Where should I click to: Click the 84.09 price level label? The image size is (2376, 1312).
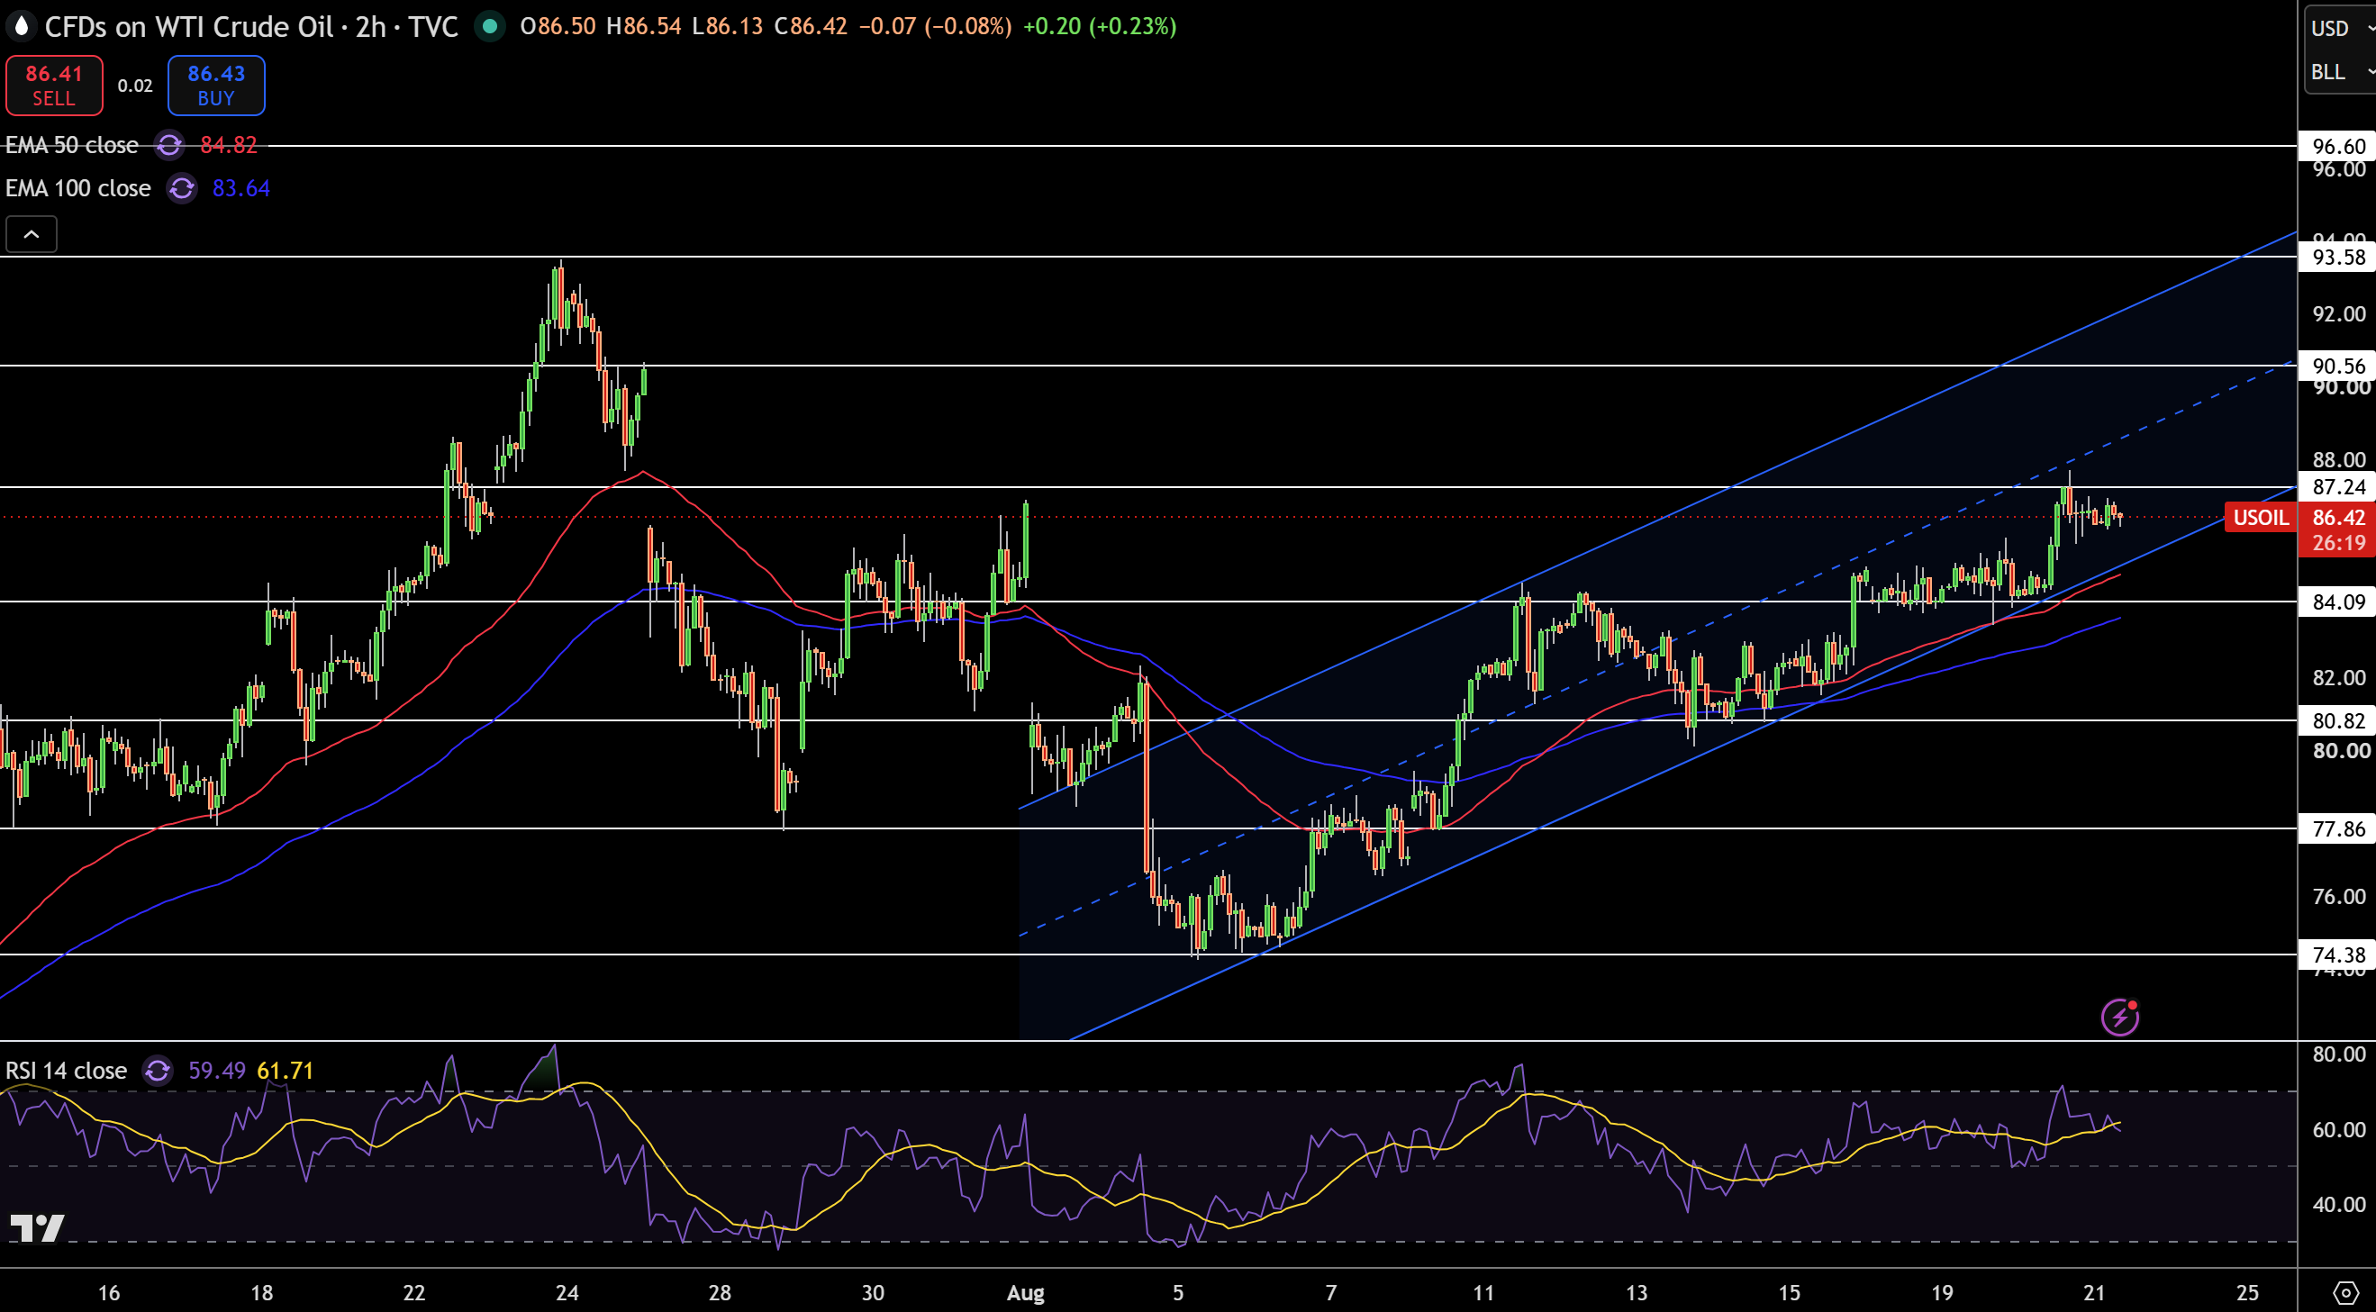pyautogui.click(x=2337, y=602)
